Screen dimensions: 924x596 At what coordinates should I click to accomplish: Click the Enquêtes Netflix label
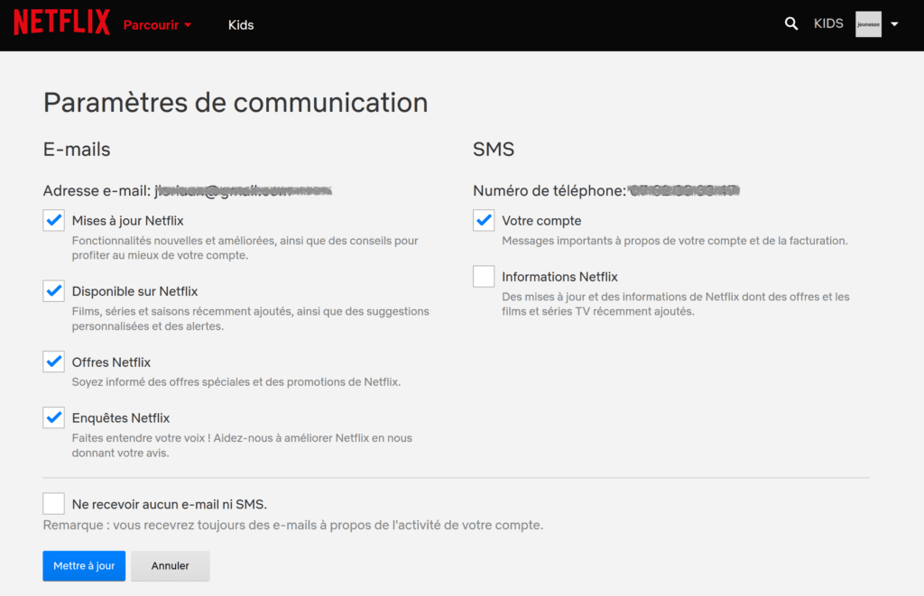pyautogui.click(x=121, y=418)
